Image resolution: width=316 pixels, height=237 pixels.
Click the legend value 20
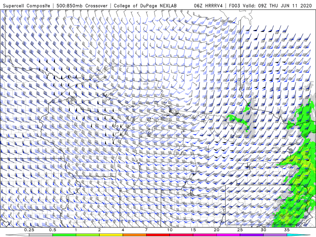(216, 230)
